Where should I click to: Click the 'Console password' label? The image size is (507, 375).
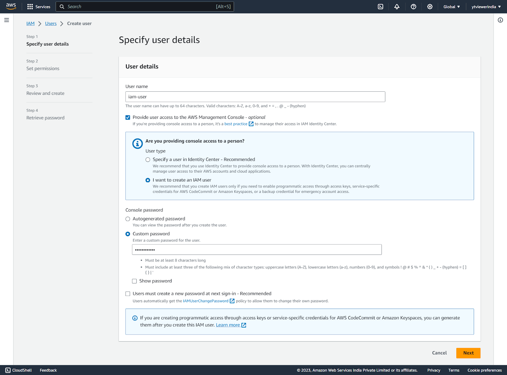pyautogui.click(x=144, y=210)
